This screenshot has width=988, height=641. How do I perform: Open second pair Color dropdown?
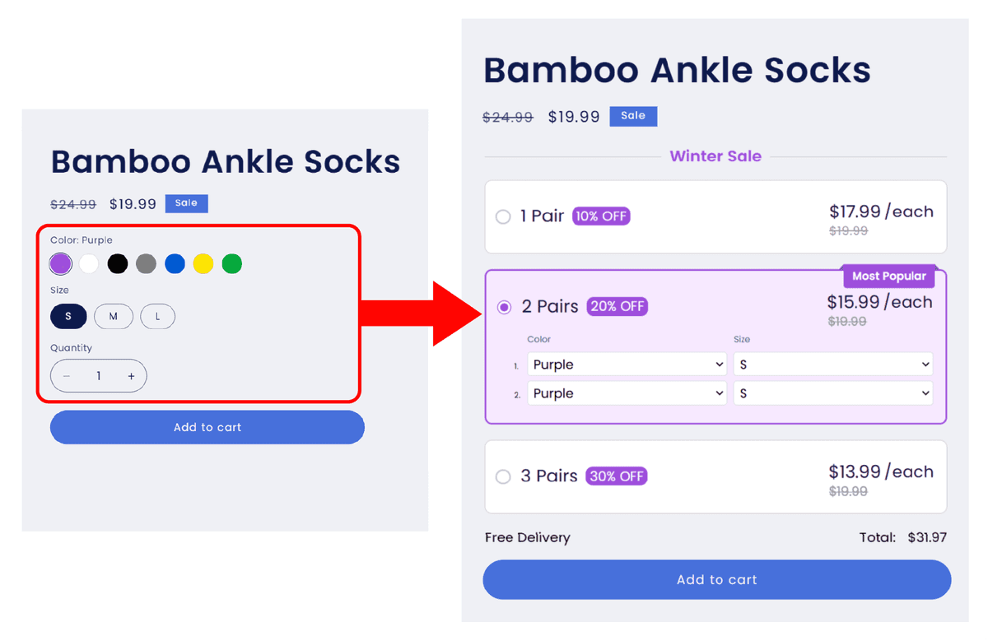pos(627,393)
